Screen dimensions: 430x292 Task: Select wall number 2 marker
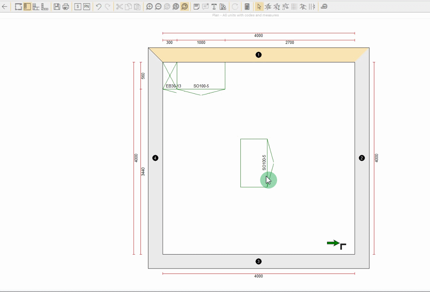pos(361,158)
